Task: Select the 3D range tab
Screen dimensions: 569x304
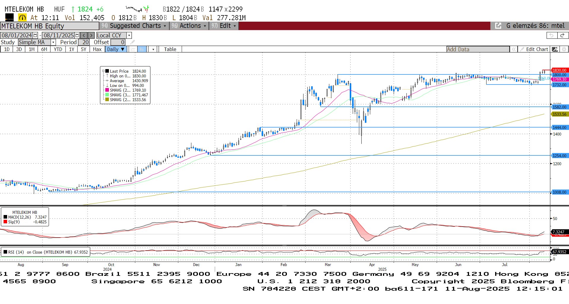Action: point(19,49)
